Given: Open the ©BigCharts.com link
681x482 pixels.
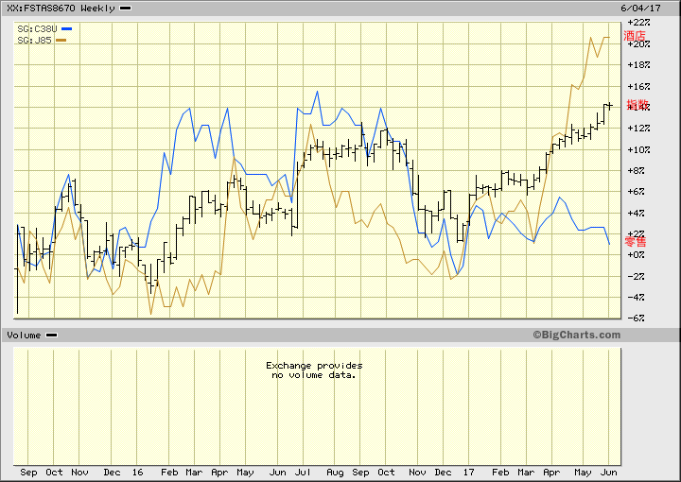Looking at the screenshot, I should click(576, 335).
